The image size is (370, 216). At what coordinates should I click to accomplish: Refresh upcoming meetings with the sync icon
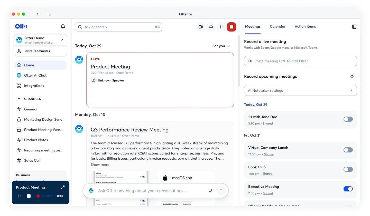coord(352,76)
